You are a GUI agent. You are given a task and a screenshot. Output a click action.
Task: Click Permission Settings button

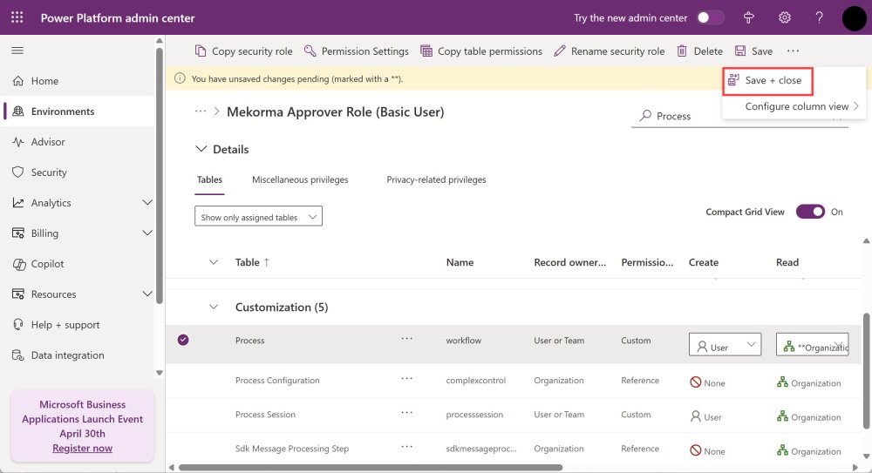[x=357, y=51]
